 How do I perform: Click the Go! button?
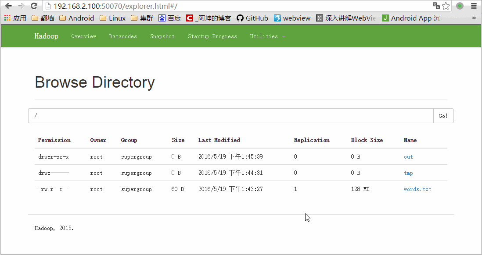click(x=443, y=115)
